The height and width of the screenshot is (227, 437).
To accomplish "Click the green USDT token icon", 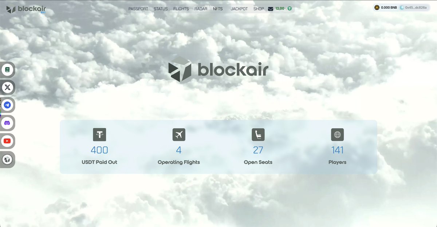I will click(290, 8).
